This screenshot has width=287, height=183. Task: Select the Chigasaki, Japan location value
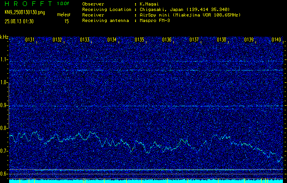point(184,10)
